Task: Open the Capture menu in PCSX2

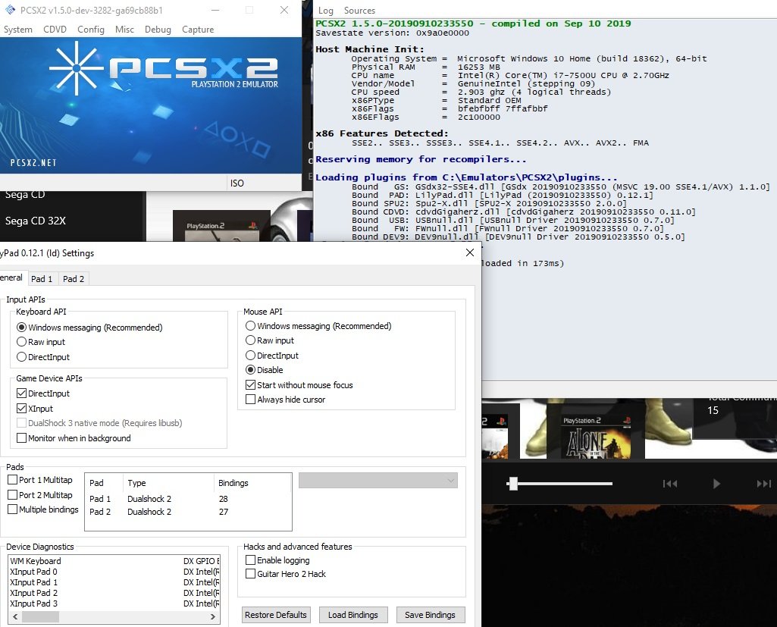Action: click(198, 30)
